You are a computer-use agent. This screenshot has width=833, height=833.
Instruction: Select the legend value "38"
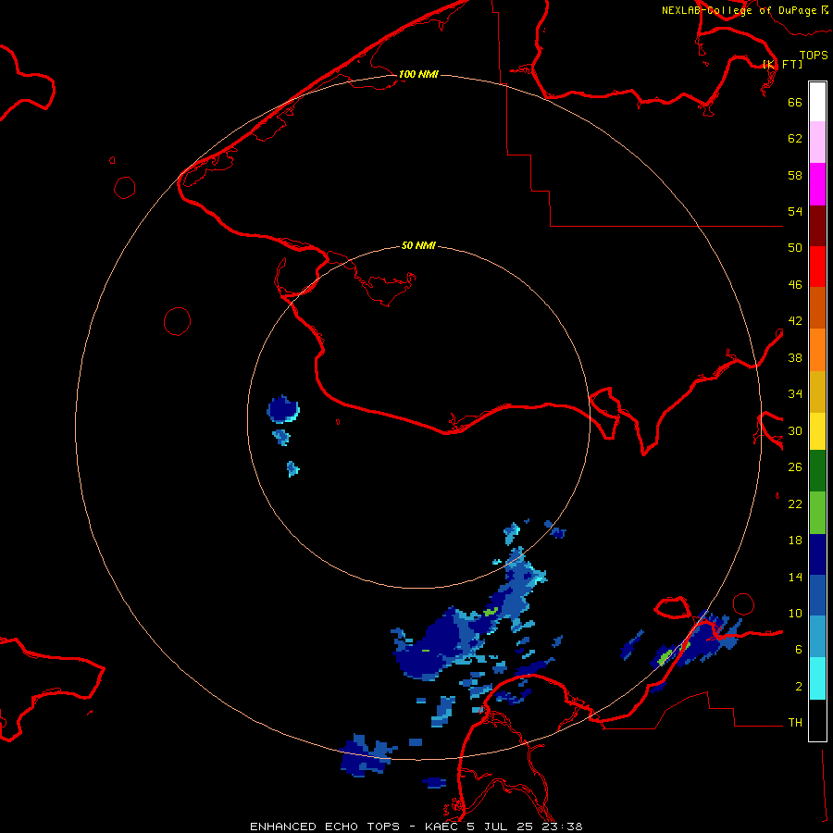coord(795,357)
